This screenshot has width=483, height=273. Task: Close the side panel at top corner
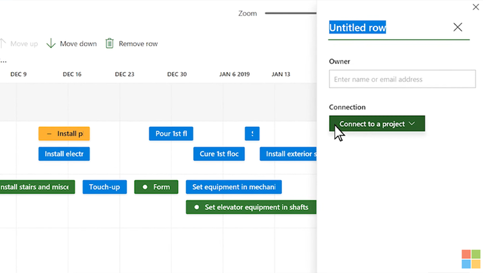point(476,7)
